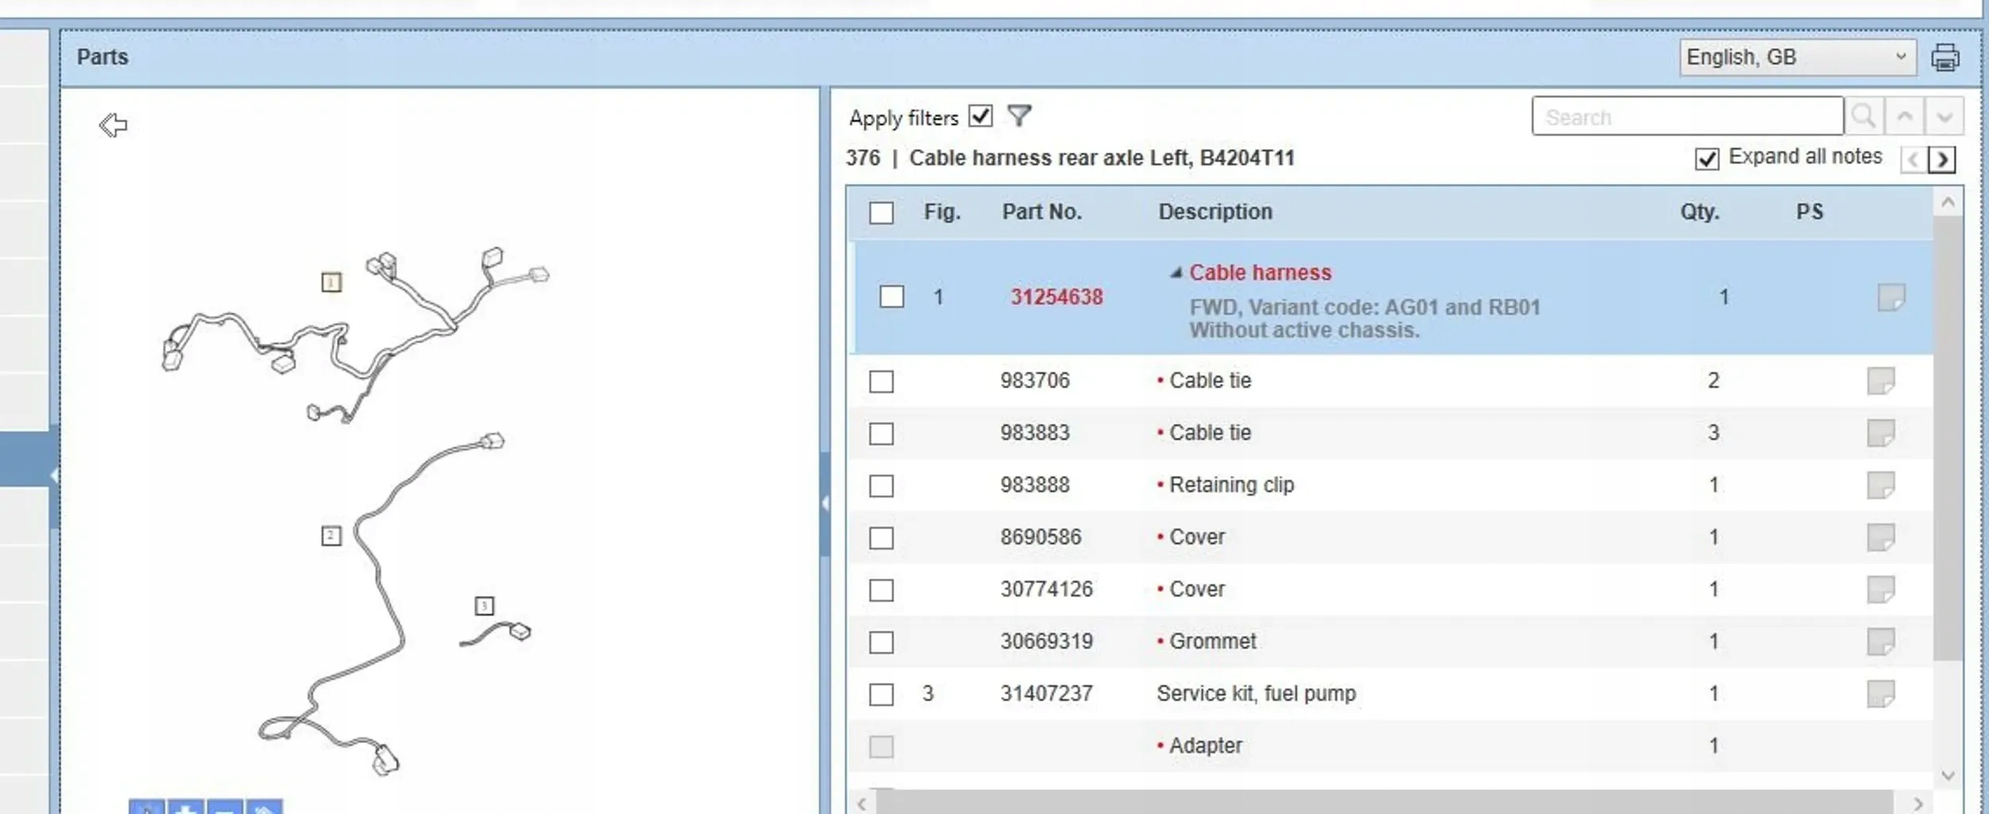Open note icon for part 983706

point(1881,381)
